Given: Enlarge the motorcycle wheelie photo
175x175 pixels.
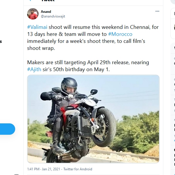Looking at the screenshot, I should (93, 119).
